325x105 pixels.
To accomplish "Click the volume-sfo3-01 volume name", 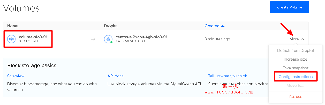I will [x=33, y=37].
